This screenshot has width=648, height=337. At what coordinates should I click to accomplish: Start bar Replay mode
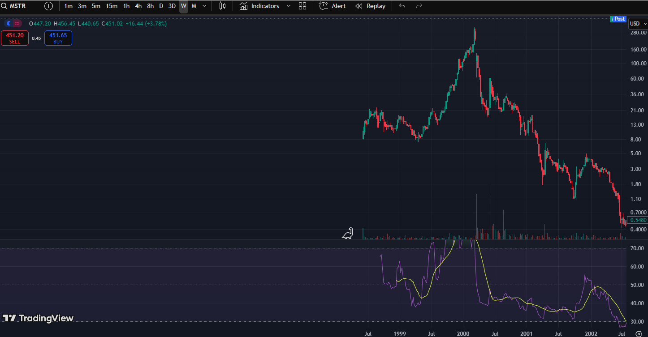[x=370, y=6]
